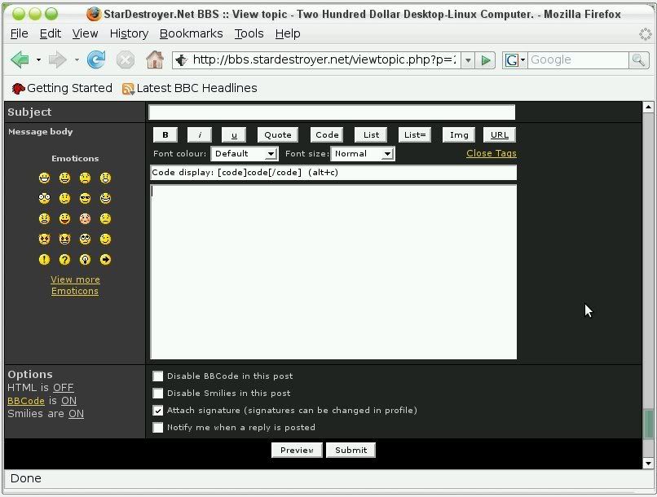
Task: Open the View more Emoticons link
Action: tap(76, 285)
